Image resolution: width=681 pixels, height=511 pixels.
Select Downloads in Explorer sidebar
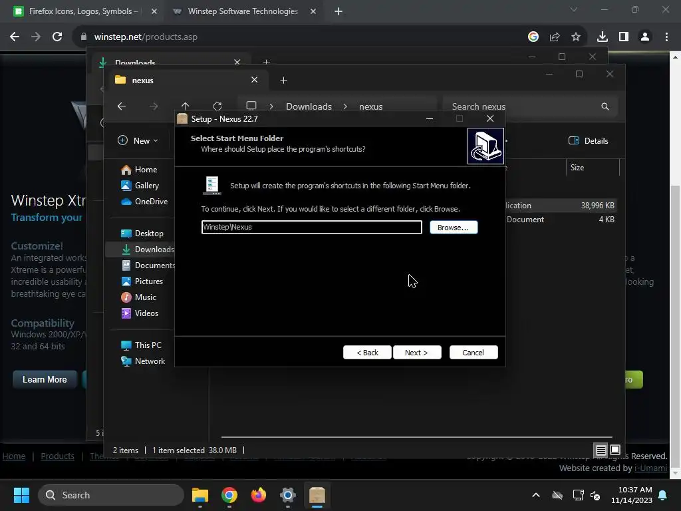(x=147, y=250)
